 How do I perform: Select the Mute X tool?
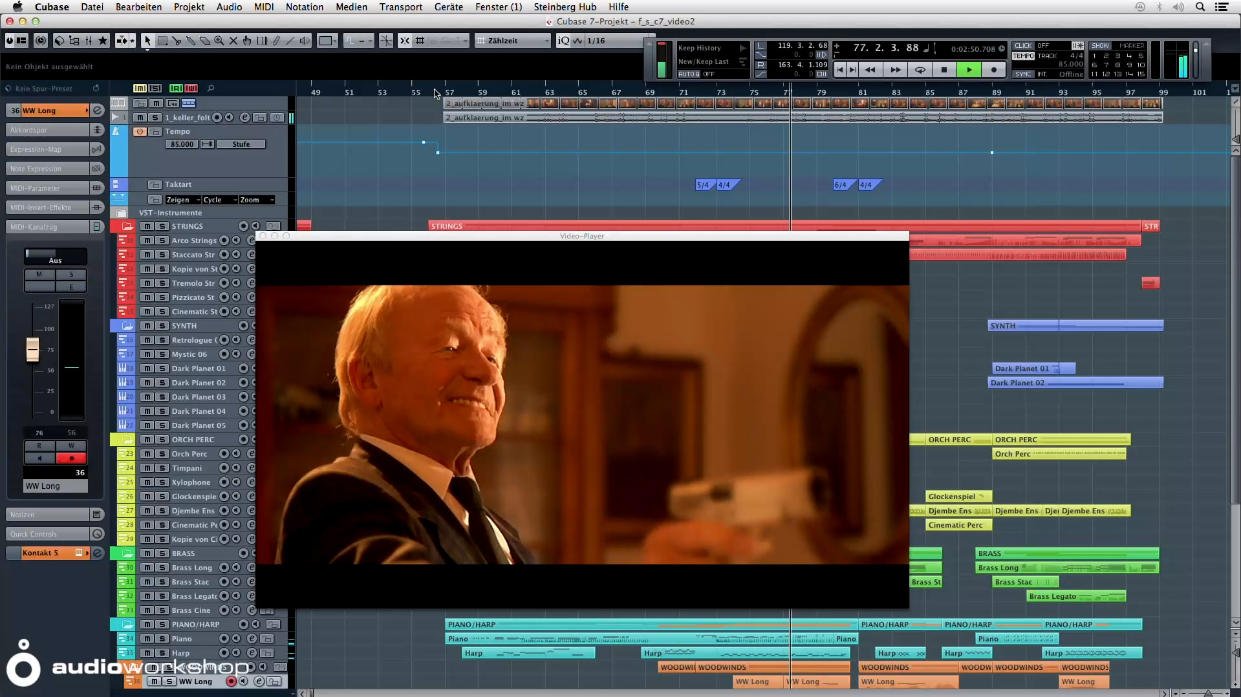pos(233,41)
